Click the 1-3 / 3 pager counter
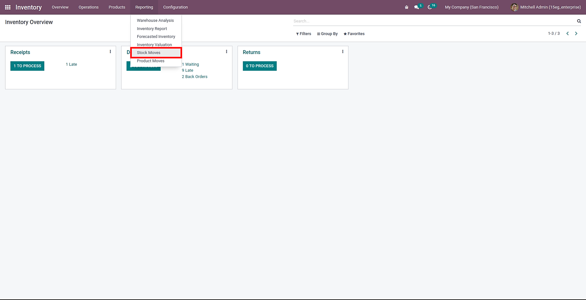 click(554, 34)
